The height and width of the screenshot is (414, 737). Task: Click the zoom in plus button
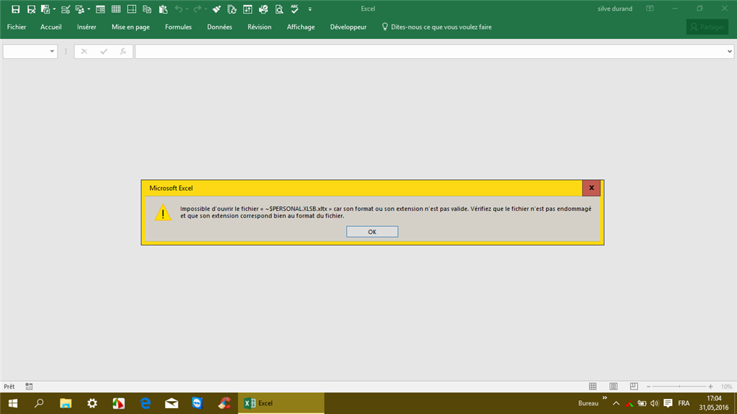(710, 386)
